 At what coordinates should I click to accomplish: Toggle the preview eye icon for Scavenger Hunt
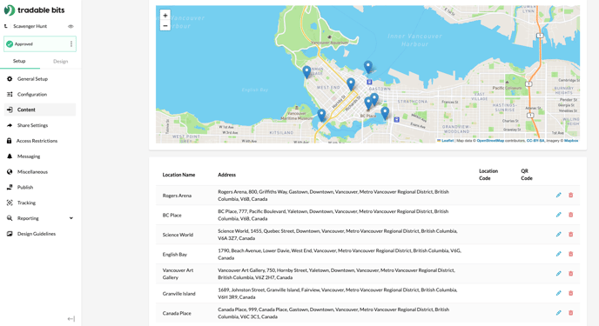coord(71,26)
